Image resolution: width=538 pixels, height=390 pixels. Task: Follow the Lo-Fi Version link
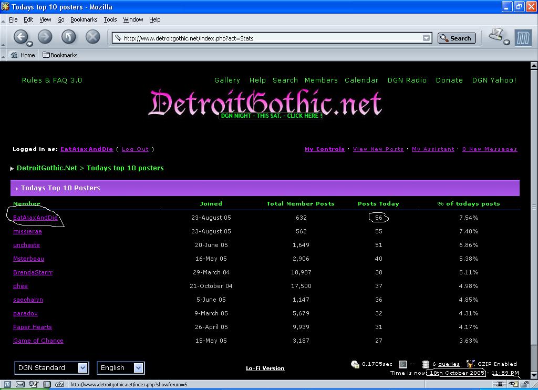tap(265, 368)
